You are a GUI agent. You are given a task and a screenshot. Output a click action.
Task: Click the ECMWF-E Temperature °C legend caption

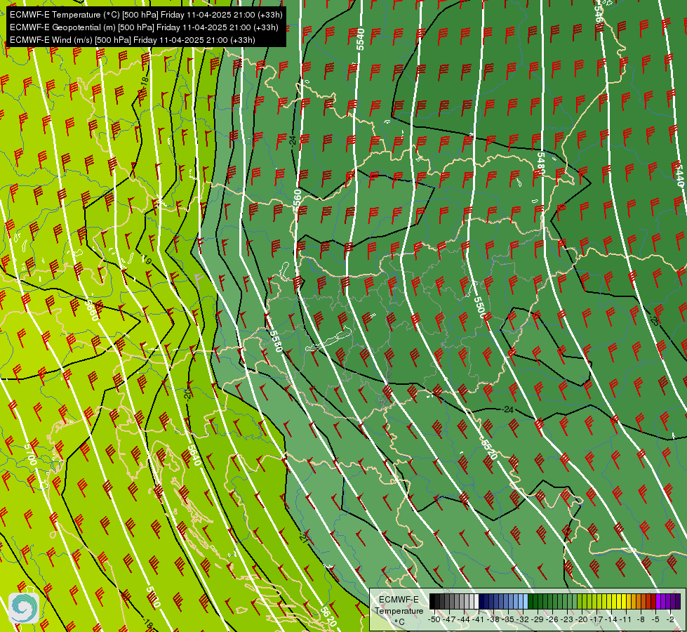click(x=399, y=610)
